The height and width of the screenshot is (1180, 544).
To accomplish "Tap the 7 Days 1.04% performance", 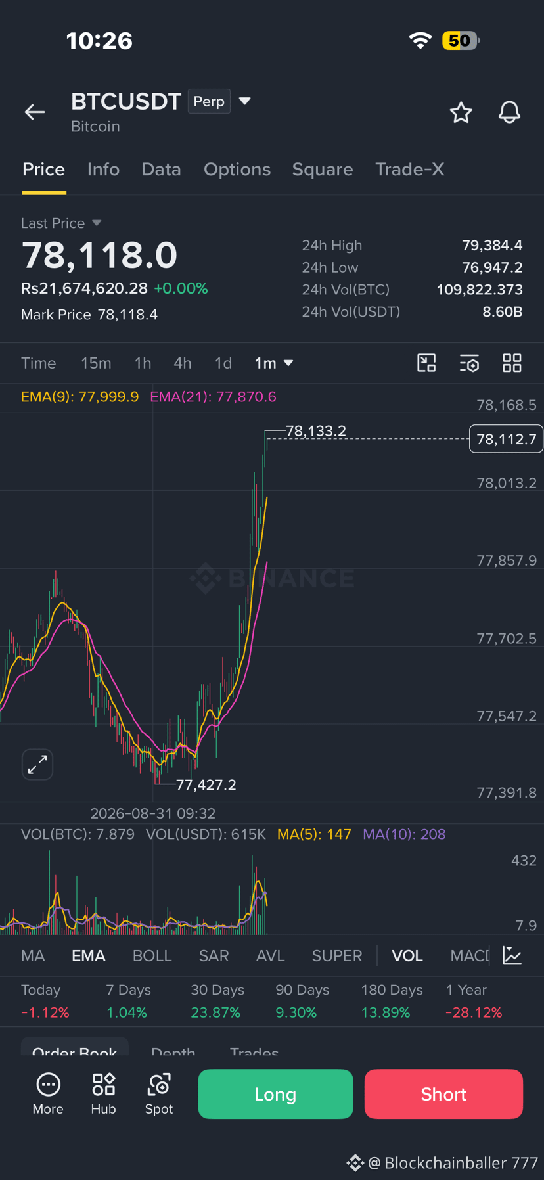I will [128, 1001].
